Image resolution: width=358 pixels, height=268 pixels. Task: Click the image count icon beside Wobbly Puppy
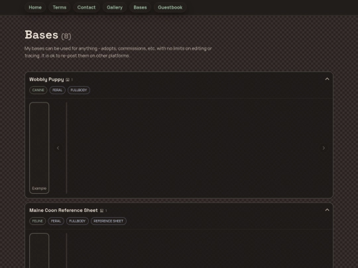(68, 80)
